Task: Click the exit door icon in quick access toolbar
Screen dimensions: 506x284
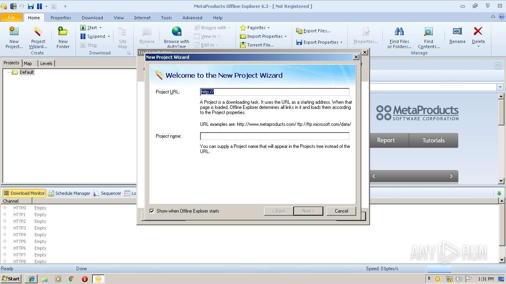Action: click(x=13, y=6)
